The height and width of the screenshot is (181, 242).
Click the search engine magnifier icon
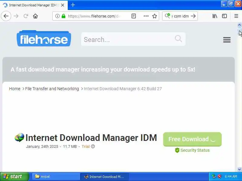(168, 16)
